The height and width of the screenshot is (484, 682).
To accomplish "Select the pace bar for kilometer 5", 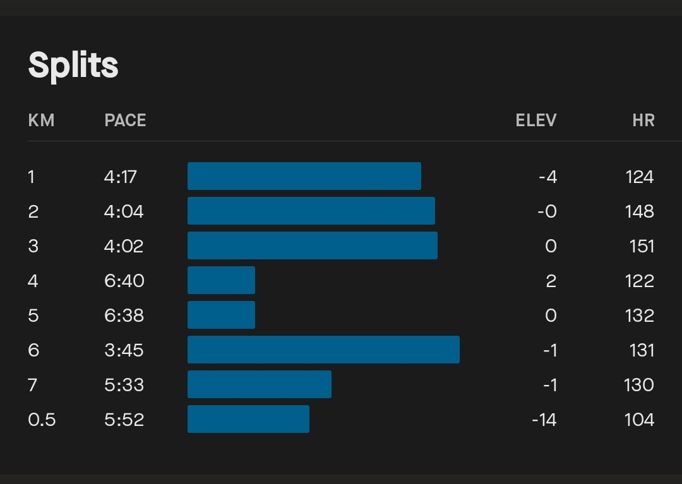I will [x=221, y=315].
